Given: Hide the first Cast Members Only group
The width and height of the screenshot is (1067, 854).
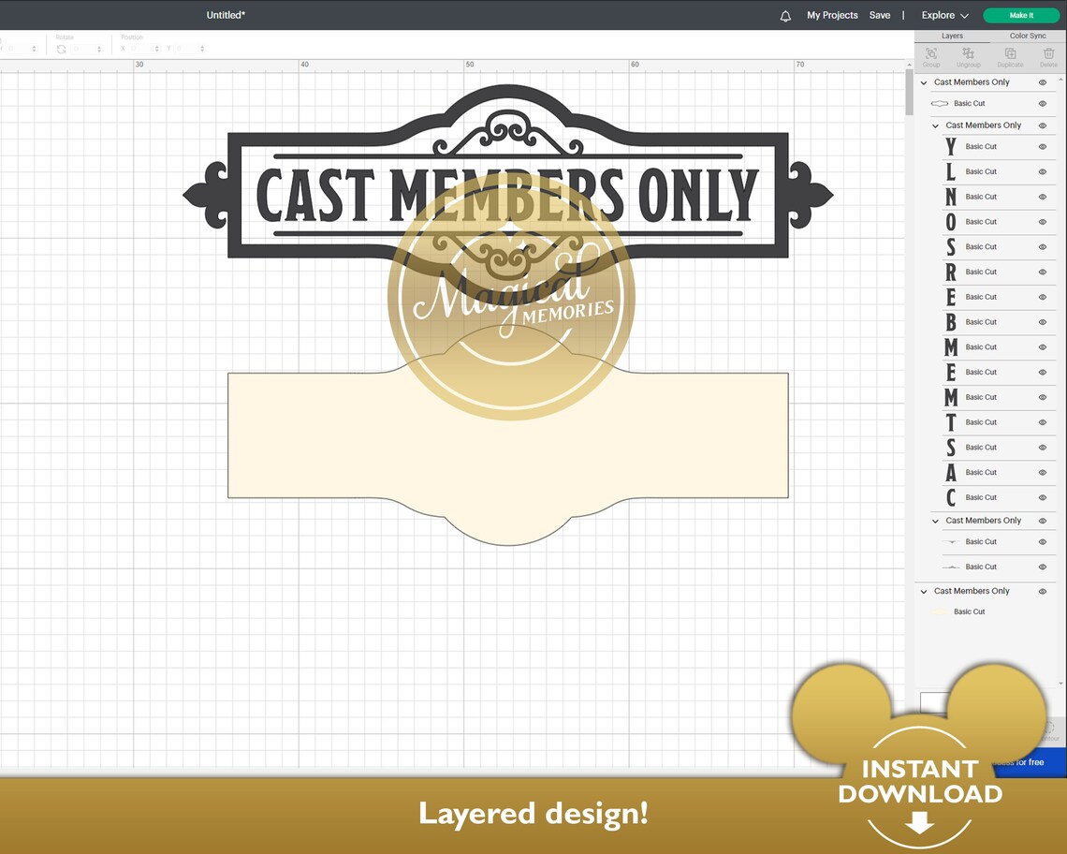Looking at the screenshot, I should 1042,81.
